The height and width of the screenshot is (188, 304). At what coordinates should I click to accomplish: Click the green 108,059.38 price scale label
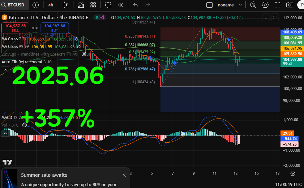pyautogui.click(x=292, y=38)
